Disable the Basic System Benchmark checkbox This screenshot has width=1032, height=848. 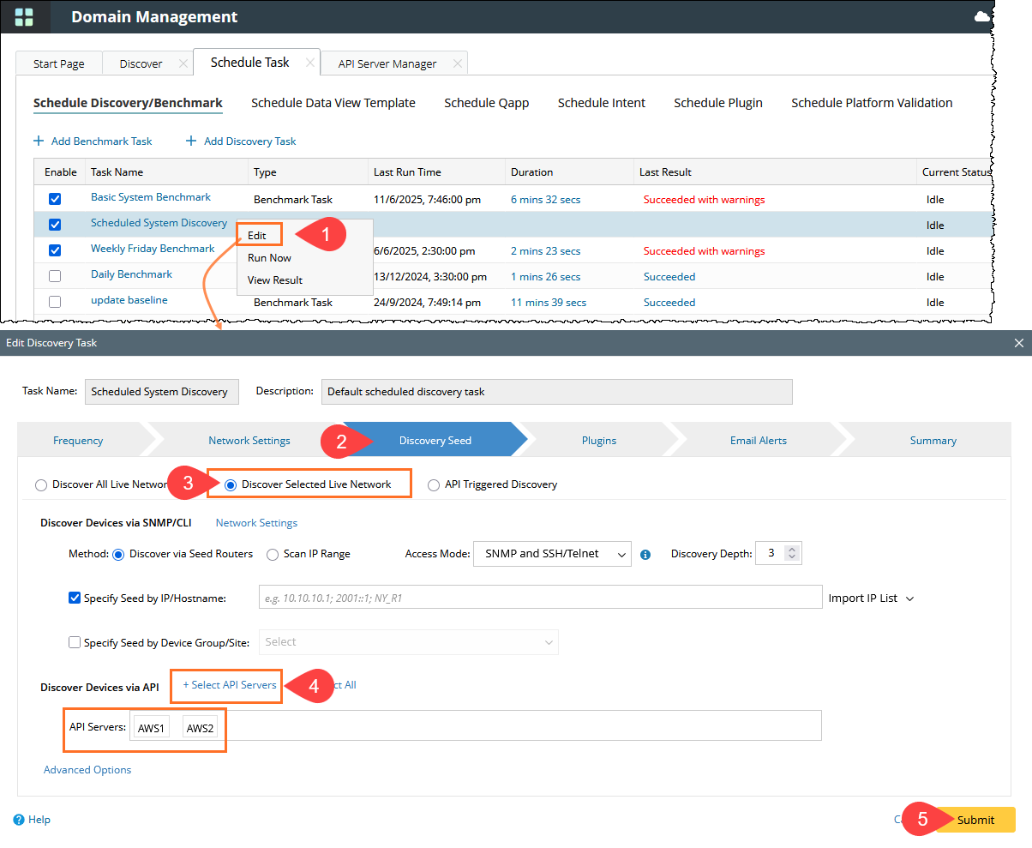55,199
